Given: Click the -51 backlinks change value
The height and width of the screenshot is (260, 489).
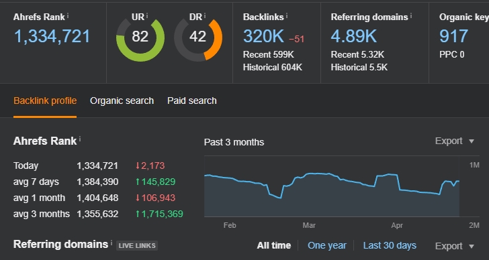Looking at the screenshot, I should [296, 39].
